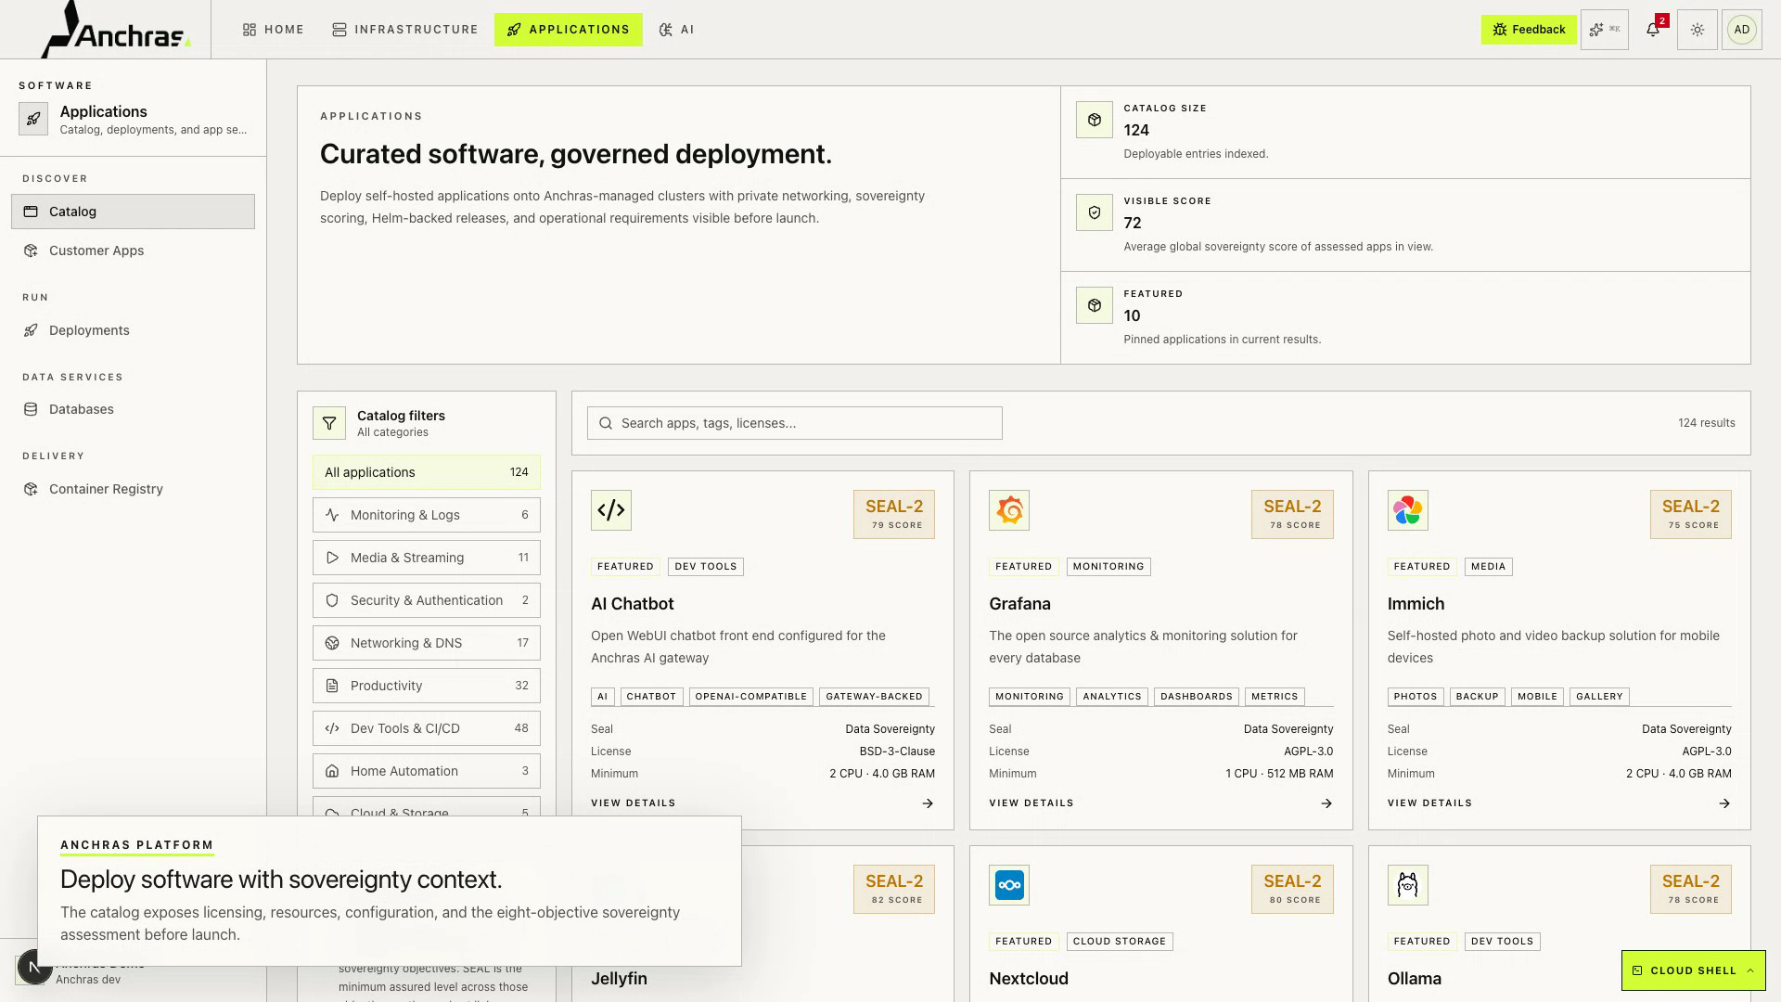Image resolution: width=1781 pixels, height=1002 pixels.
Task: Click the Grafana app icon
Action: coord(1009,510)
